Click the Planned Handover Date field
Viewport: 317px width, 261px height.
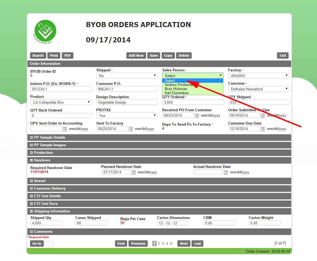(x=116, y=172)
